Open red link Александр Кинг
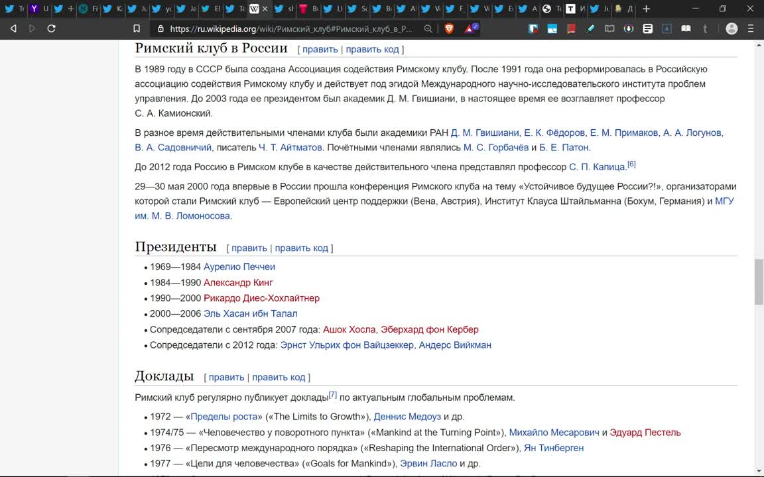The width and height of the screenshot is (764, 477). (238, 282)
